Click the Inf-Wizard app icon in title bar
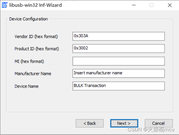The width and height of the screenshot is (179, 135). 4,5
